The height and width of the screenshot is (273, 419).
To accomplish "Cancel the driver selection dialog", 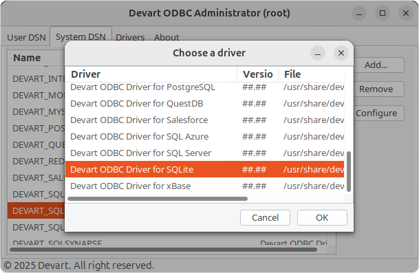I will (x=265, y=217).
